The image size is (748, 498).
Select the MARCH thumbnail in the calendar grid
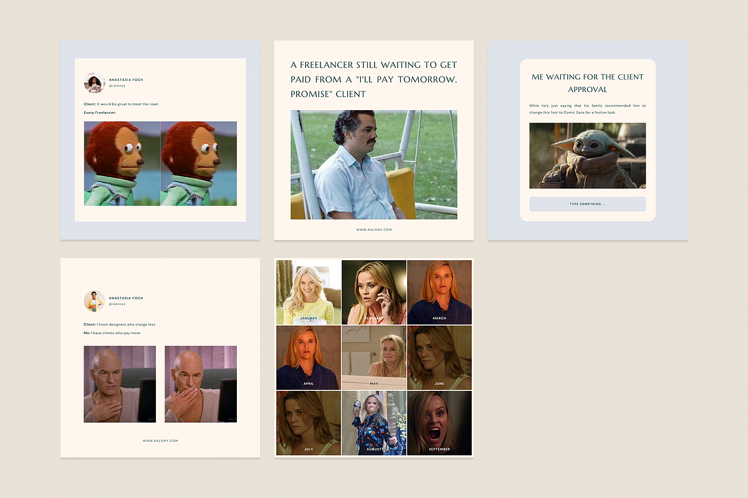pyautogui.click(x=439, y=293)
